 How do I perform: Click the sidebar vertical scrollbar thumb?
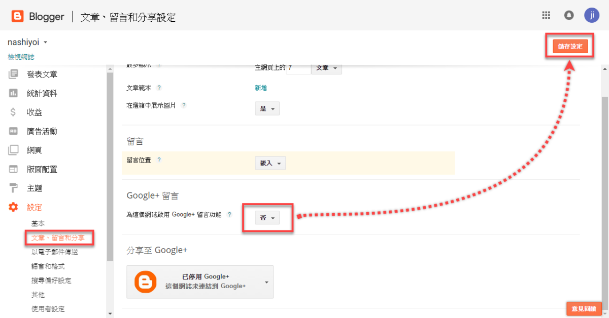pyautogui.click(x=110, y=167)
